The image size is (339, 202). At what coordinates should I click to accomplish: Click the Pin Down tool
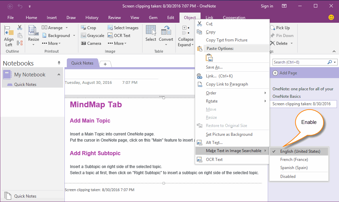click(x=282, y=35)
